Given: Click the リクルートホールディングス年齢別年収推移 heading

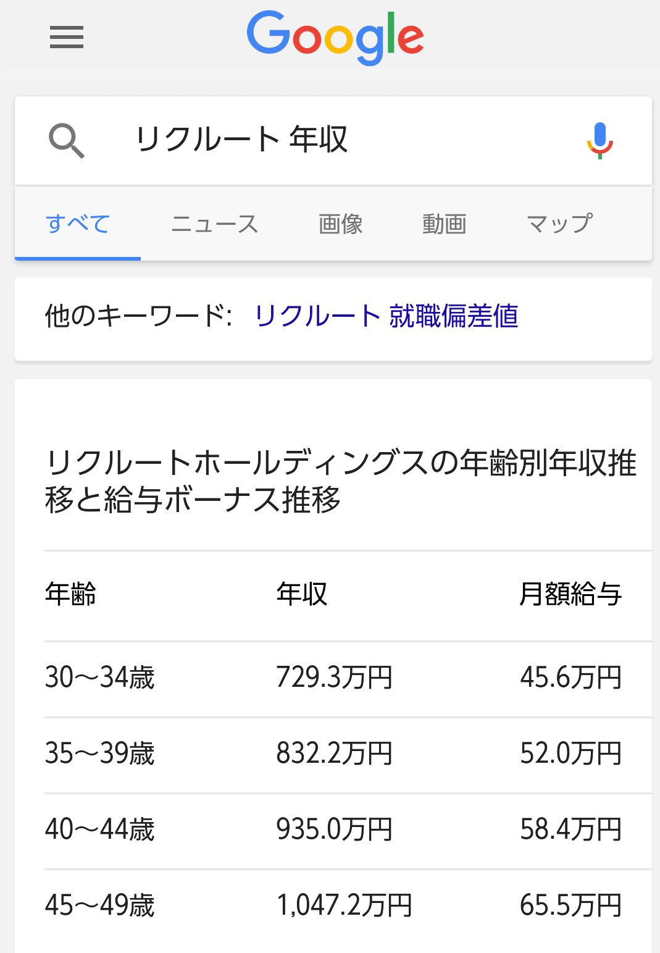Looking at the screenshot, I should point(340,481).
